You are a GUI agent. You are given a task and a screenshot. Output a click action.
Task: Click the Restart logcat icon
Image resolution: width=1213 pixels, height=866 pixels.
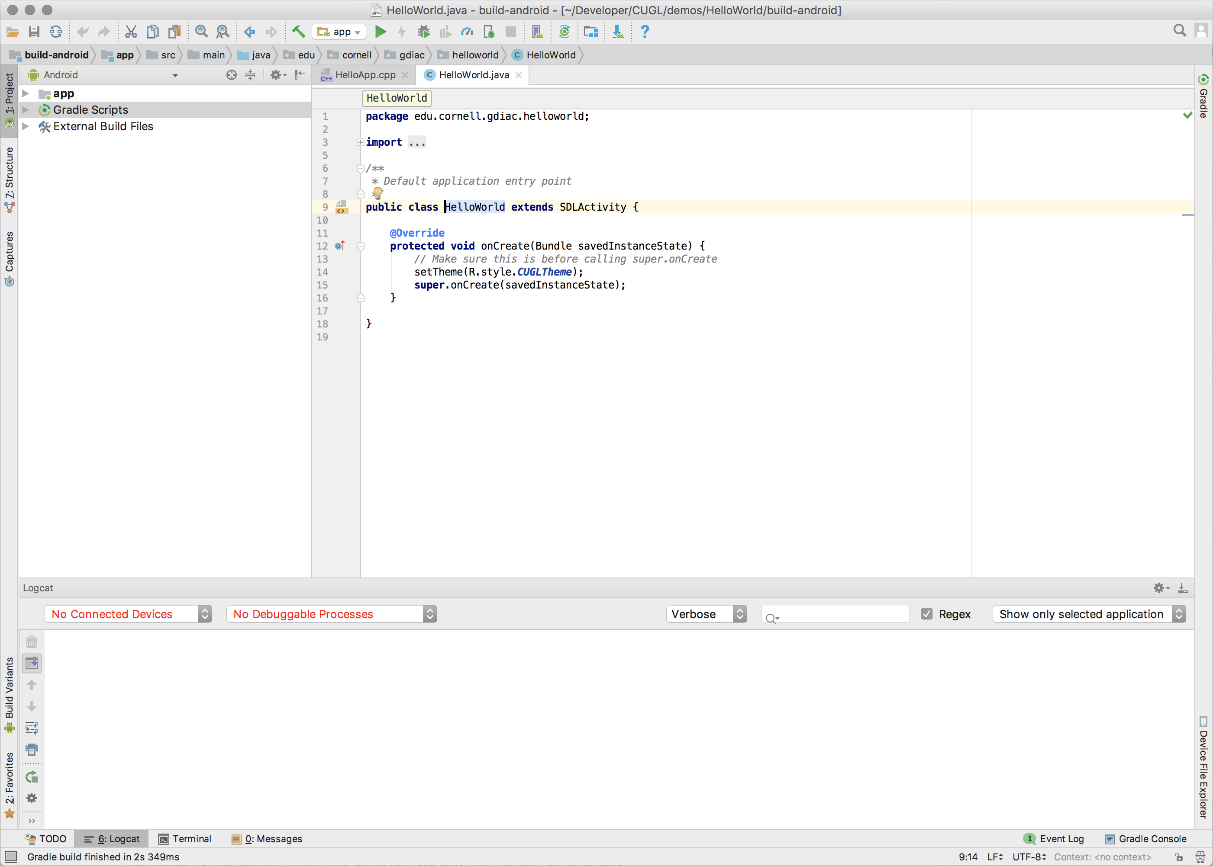[32, 777]
